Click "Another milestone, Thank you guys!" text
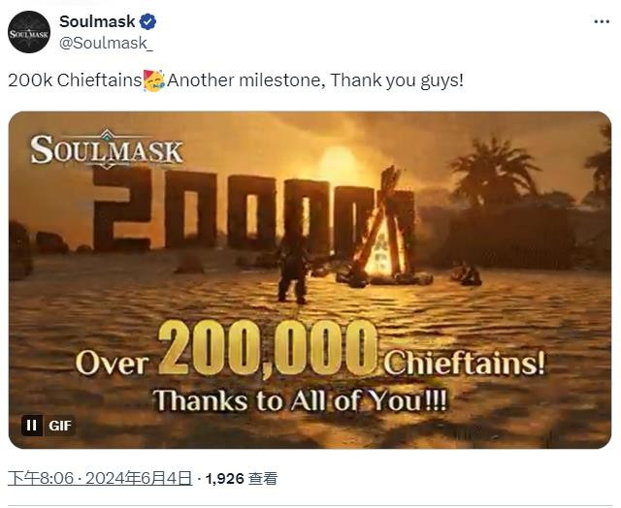 tap(315, 79)
